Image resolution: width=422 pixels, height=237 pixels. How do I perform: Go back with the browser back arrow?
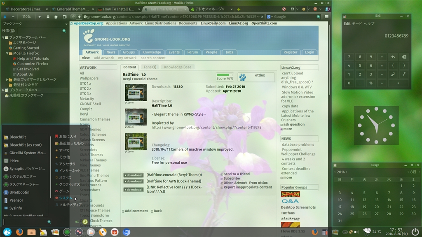pyautogui.click(x=73, y=16)
